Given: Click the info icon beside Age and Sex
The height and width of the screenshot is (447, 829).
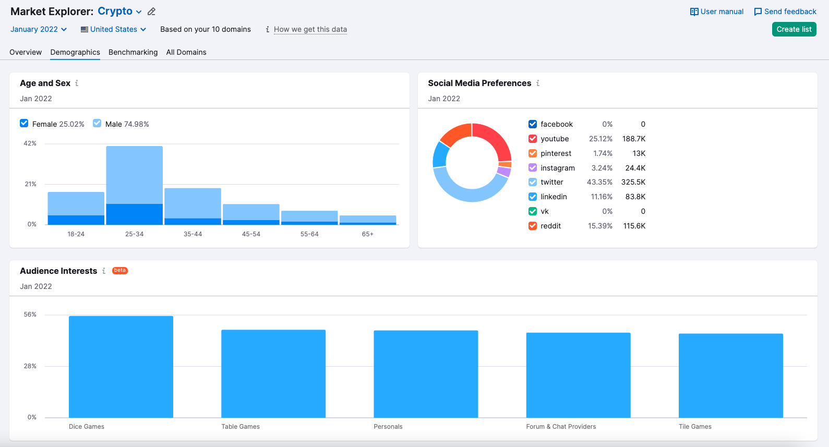Looking at the screenshot, I should click(x=77, y=83).
